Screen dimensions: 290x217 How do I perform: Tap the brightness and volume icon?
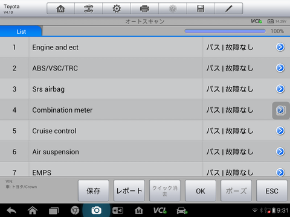point(118,210)
